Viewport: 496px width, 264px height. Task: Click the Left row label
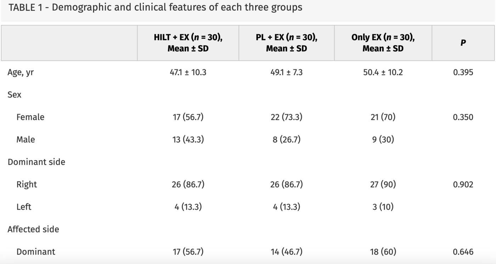[x=24, y=207]
